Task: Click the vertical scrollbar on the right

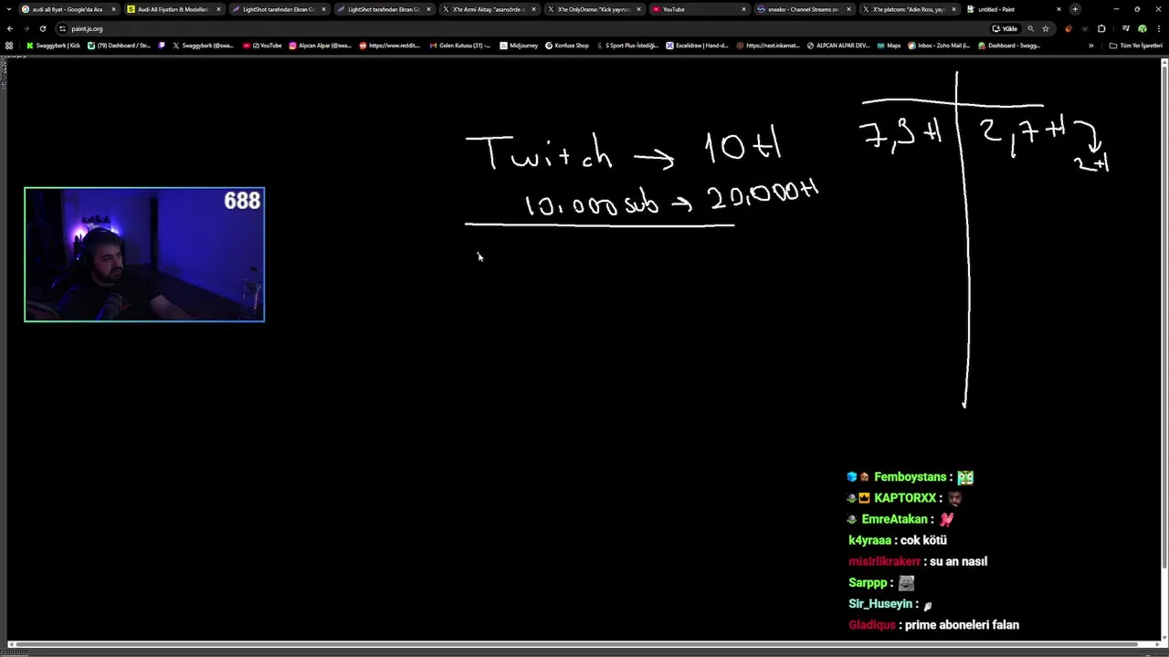Action: click(x=1164, y=319)
